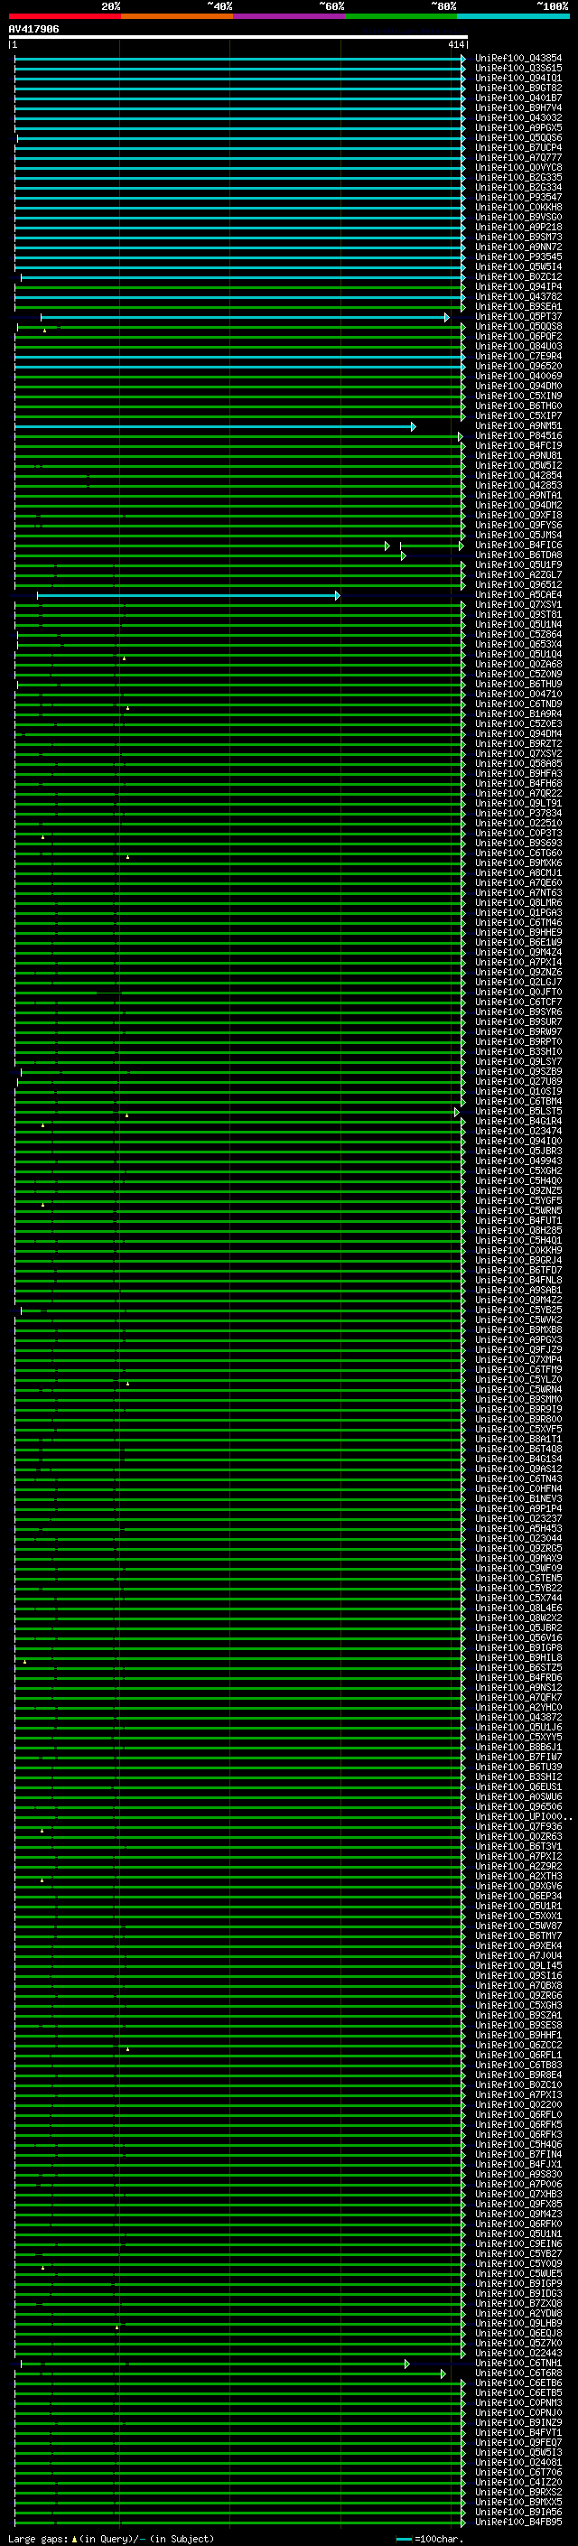Screen dimensions: 578x2546
Task: Select hit UniRef100_Q43782
Action: 517,297
